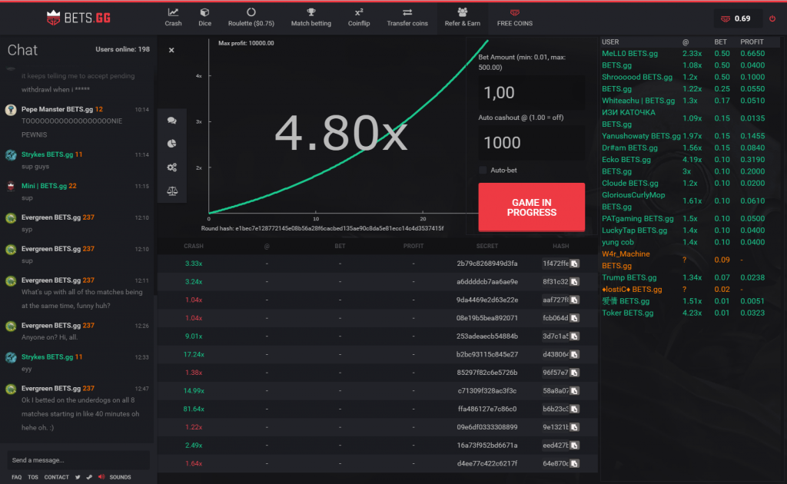This screenshot has height=484, width=787.
Task: Open the Crash game tab
Action: tap(173, 18)
